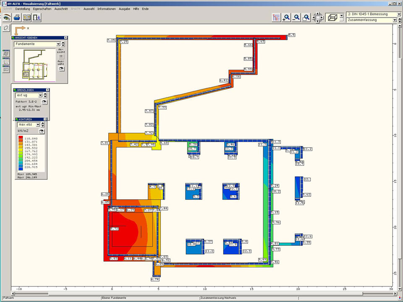403x302 pixels.
Task: Click the Auswahl button in Ansicht/Ebenen panel
Action: [x=61, y=68]
